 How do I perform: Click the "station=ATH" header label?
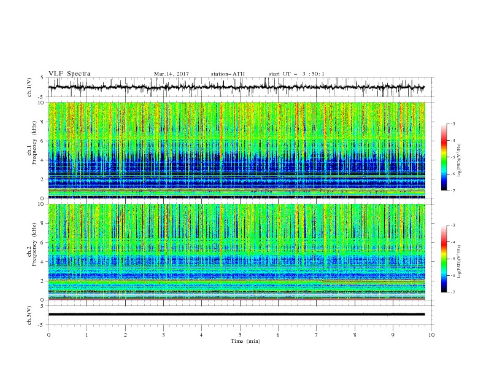click(x=228, y=74)
